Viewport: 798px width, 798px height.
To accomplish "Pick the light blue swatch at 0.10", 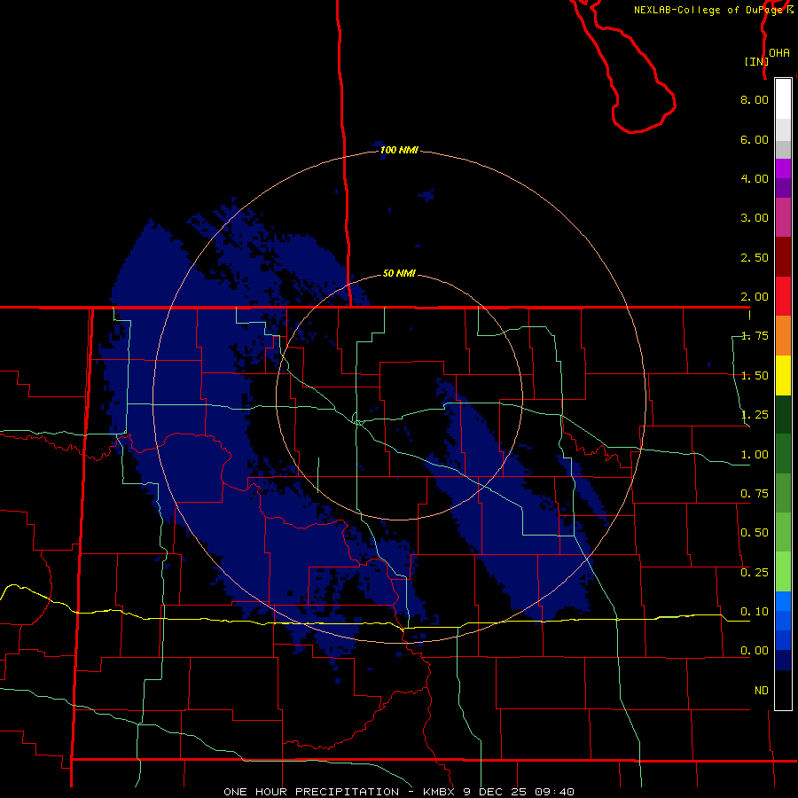I will pyautogui.click(x=783, y=601).
